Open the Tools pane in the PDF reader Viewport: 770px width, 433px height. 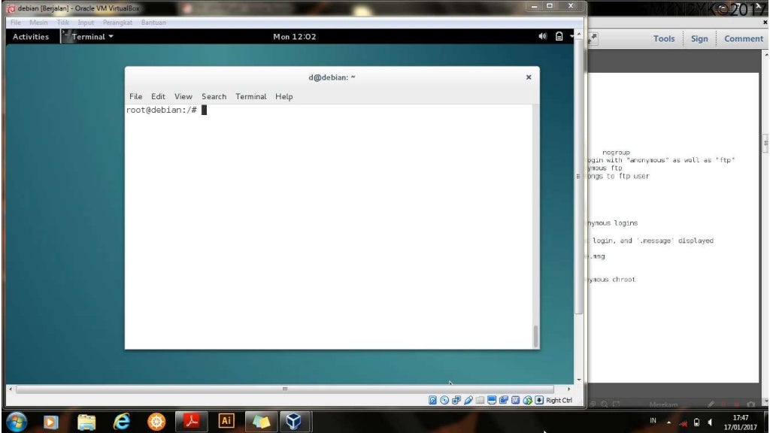(664, 39)
